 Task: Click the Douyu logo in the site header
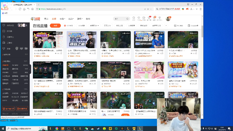point(35,19)
